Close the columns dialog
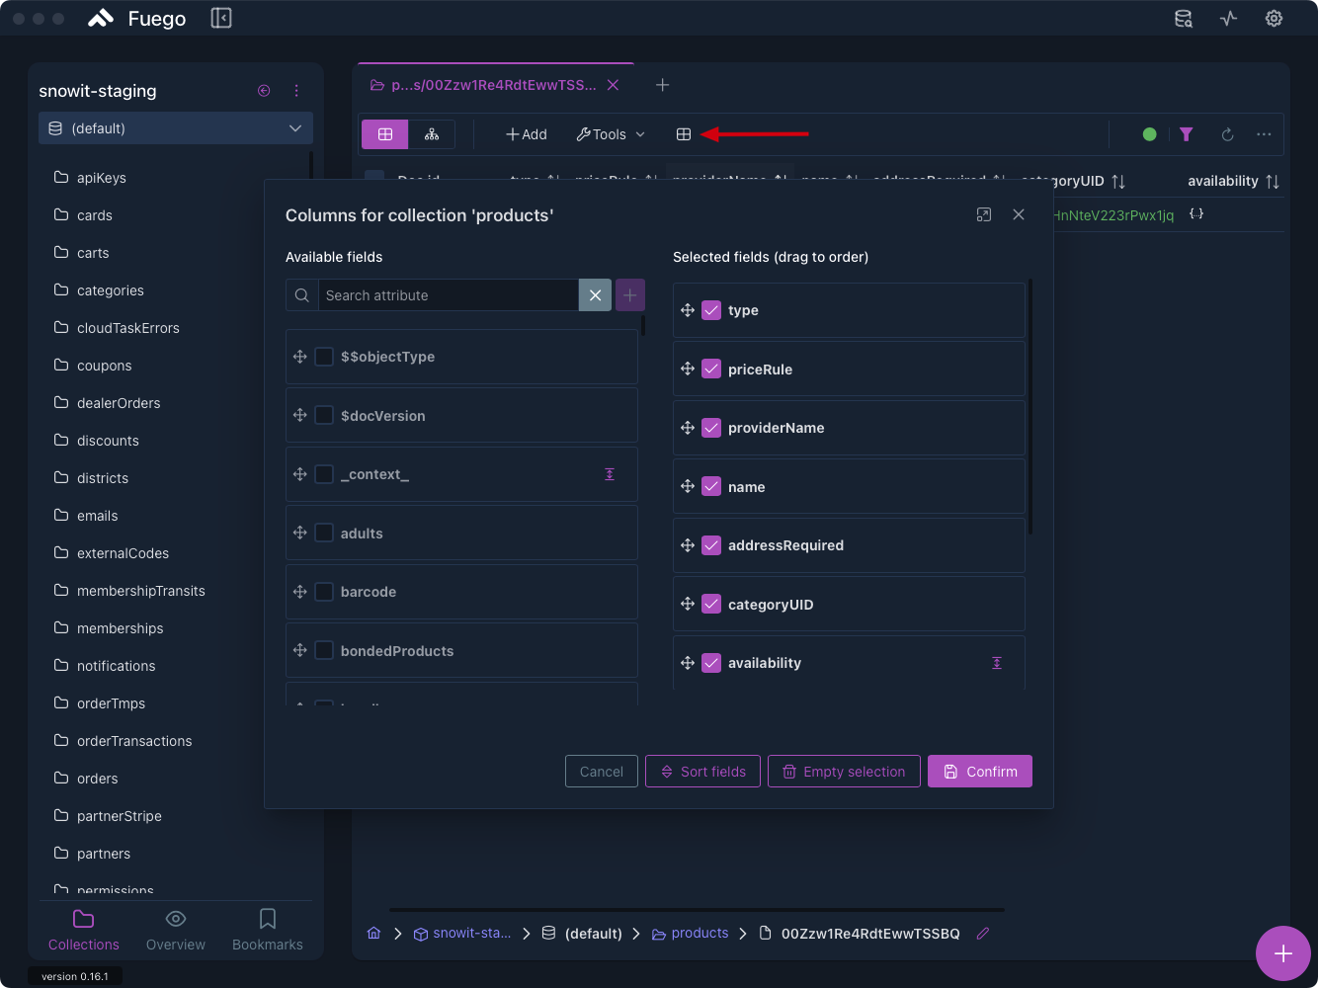The image size is (1318, 988). click(1019, 214)
